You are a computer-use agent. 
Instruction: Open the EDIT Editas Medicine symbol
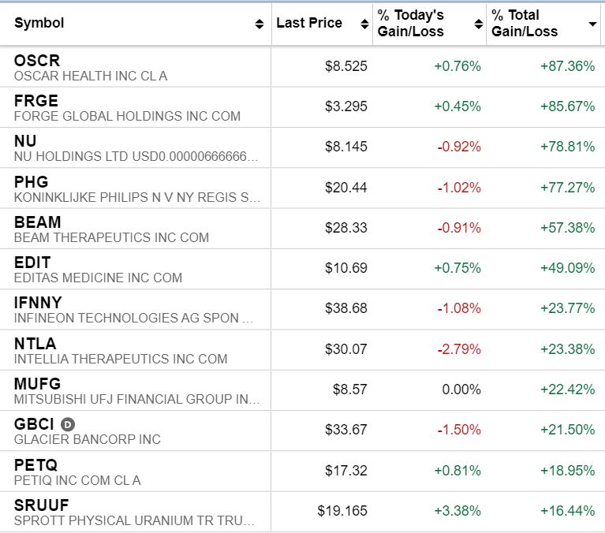point(32,263)
